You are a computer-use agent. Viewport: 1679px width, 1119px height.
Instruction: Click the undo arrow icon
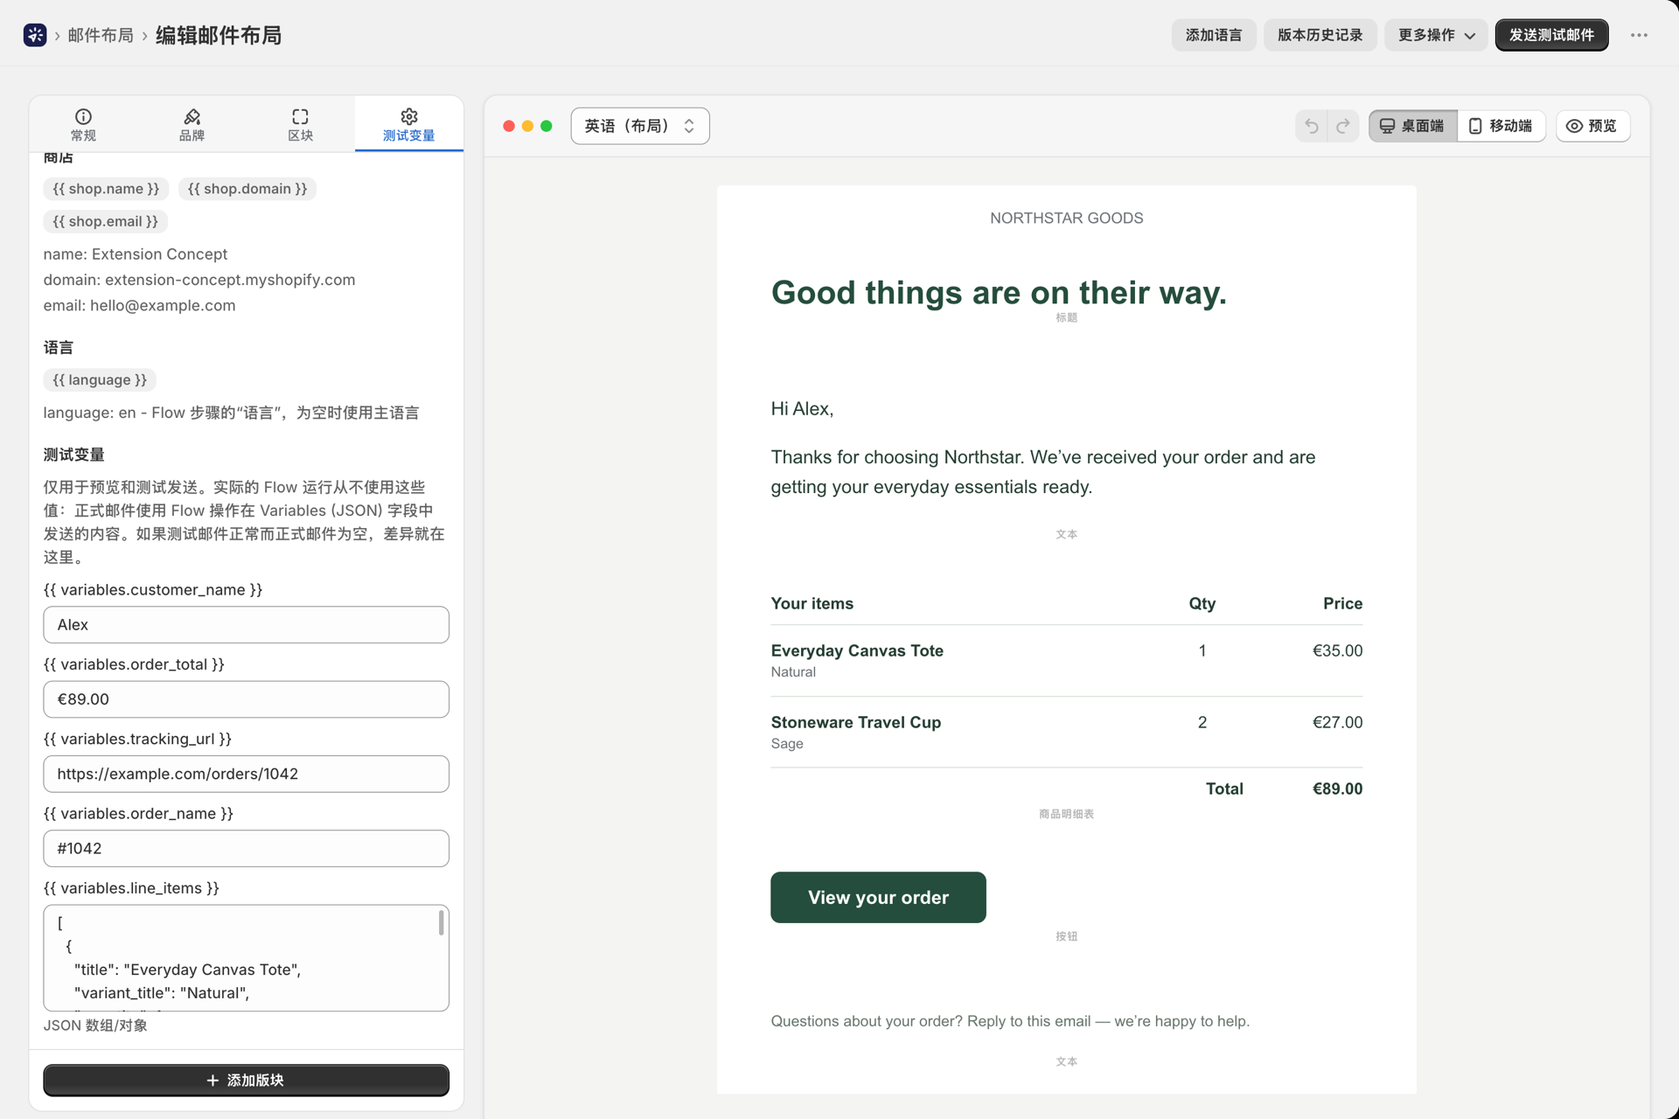1311,126
